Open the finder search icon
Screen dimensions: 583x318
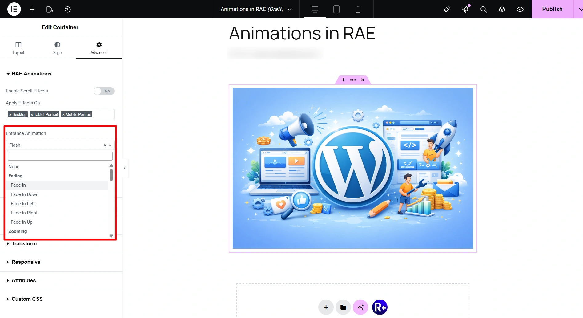[x=484, y=9]
